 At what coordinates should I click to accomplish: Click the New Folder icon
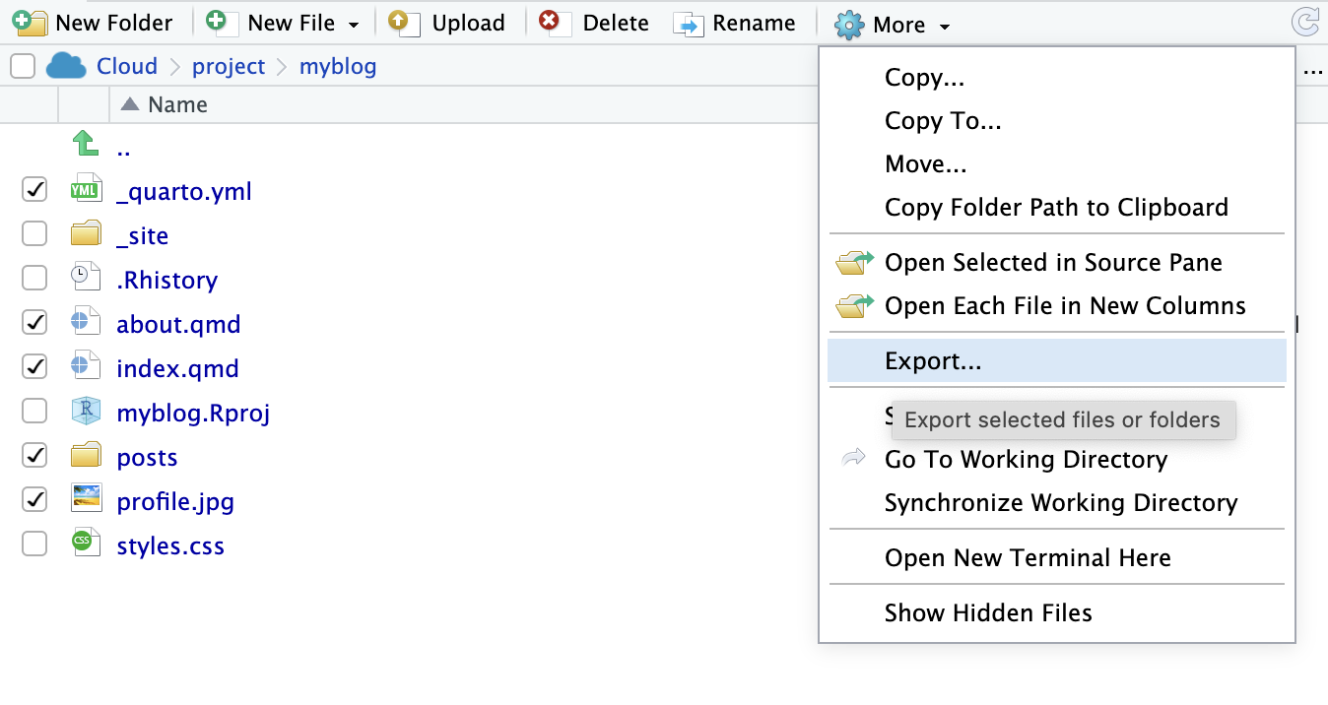click(30, 23)
